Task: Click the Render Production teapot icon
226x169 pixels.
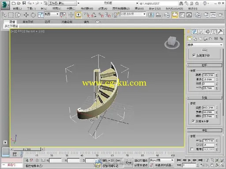Action: click(x=220, y=15)
